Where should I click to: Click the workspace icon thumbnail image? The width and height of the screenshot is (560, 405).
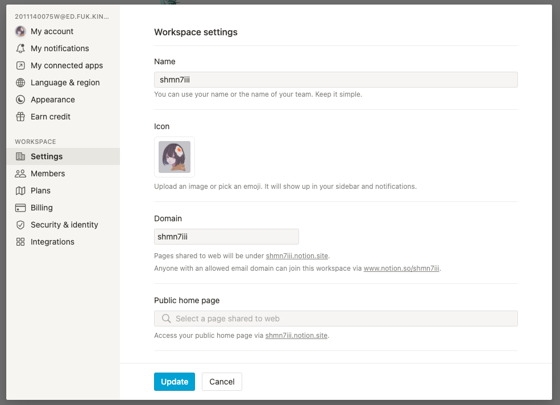coord(175,157)
